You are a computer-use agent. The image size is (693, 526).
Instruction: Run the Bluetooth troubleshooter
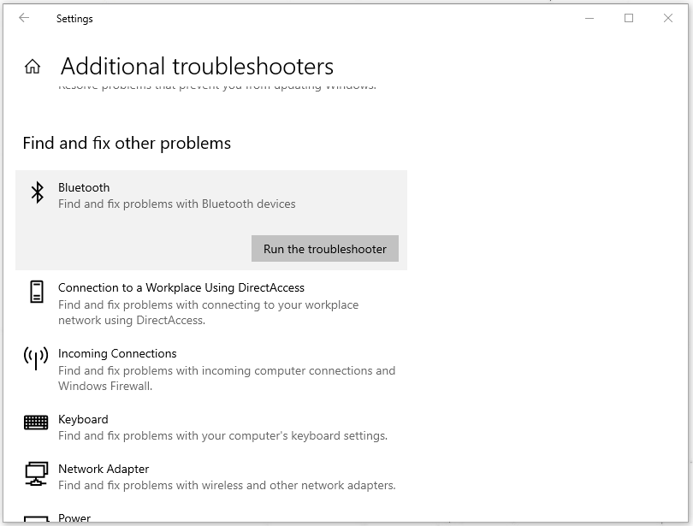coord(325,248)
